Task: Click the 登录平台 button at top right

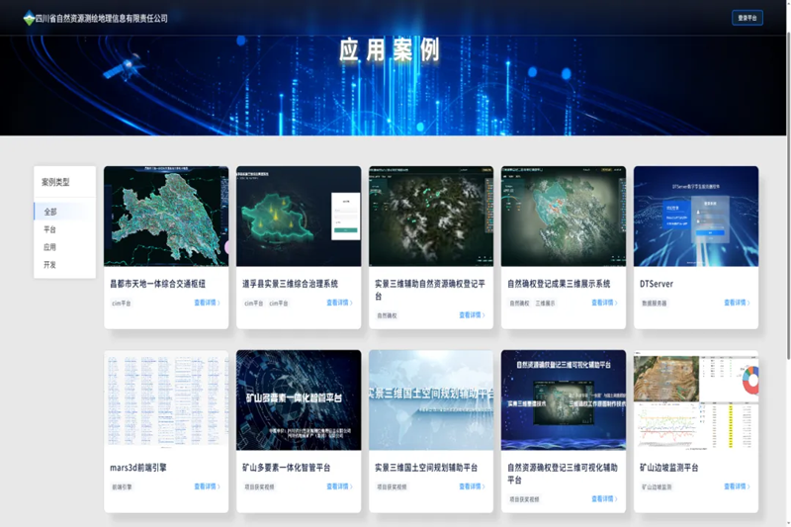Action: click(747, 18)
